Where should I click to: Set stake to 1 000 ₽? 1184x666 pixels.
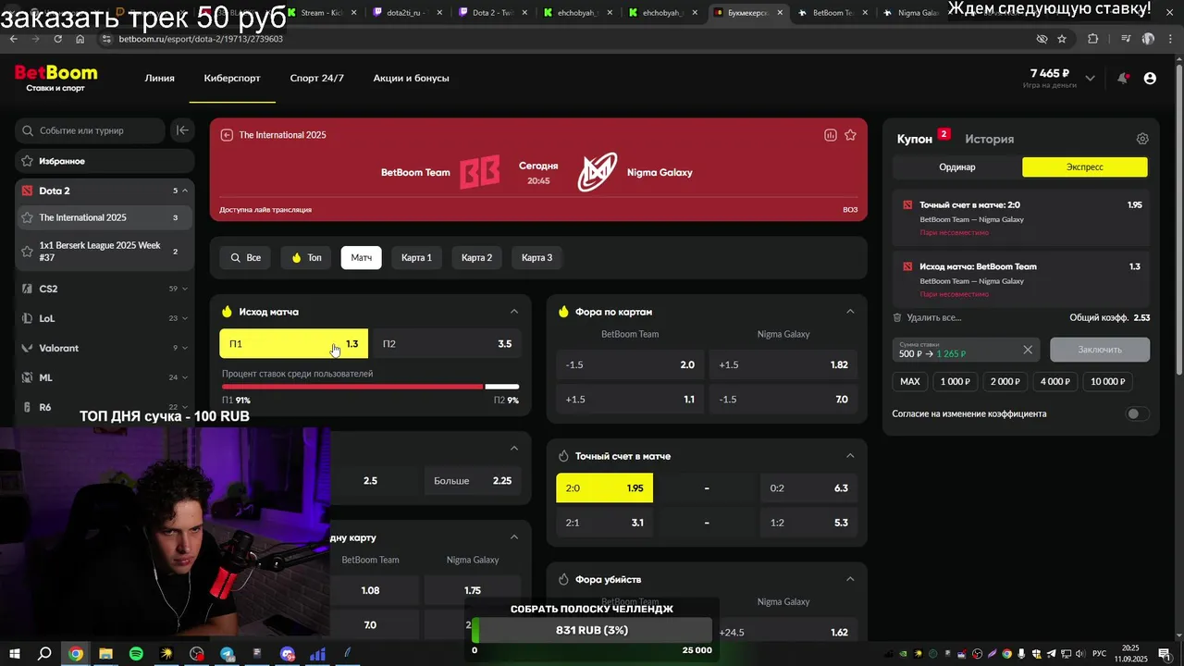tap(955, 382)
